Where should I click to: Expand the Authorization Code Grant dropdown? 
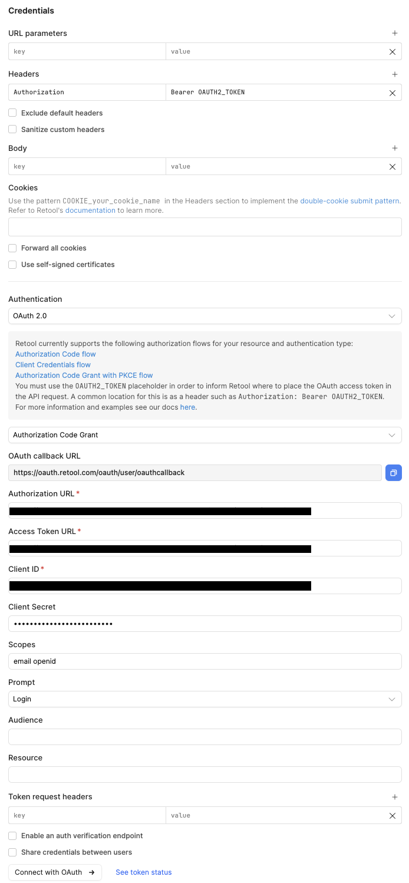pyautogui.click(x=204, y=435)
